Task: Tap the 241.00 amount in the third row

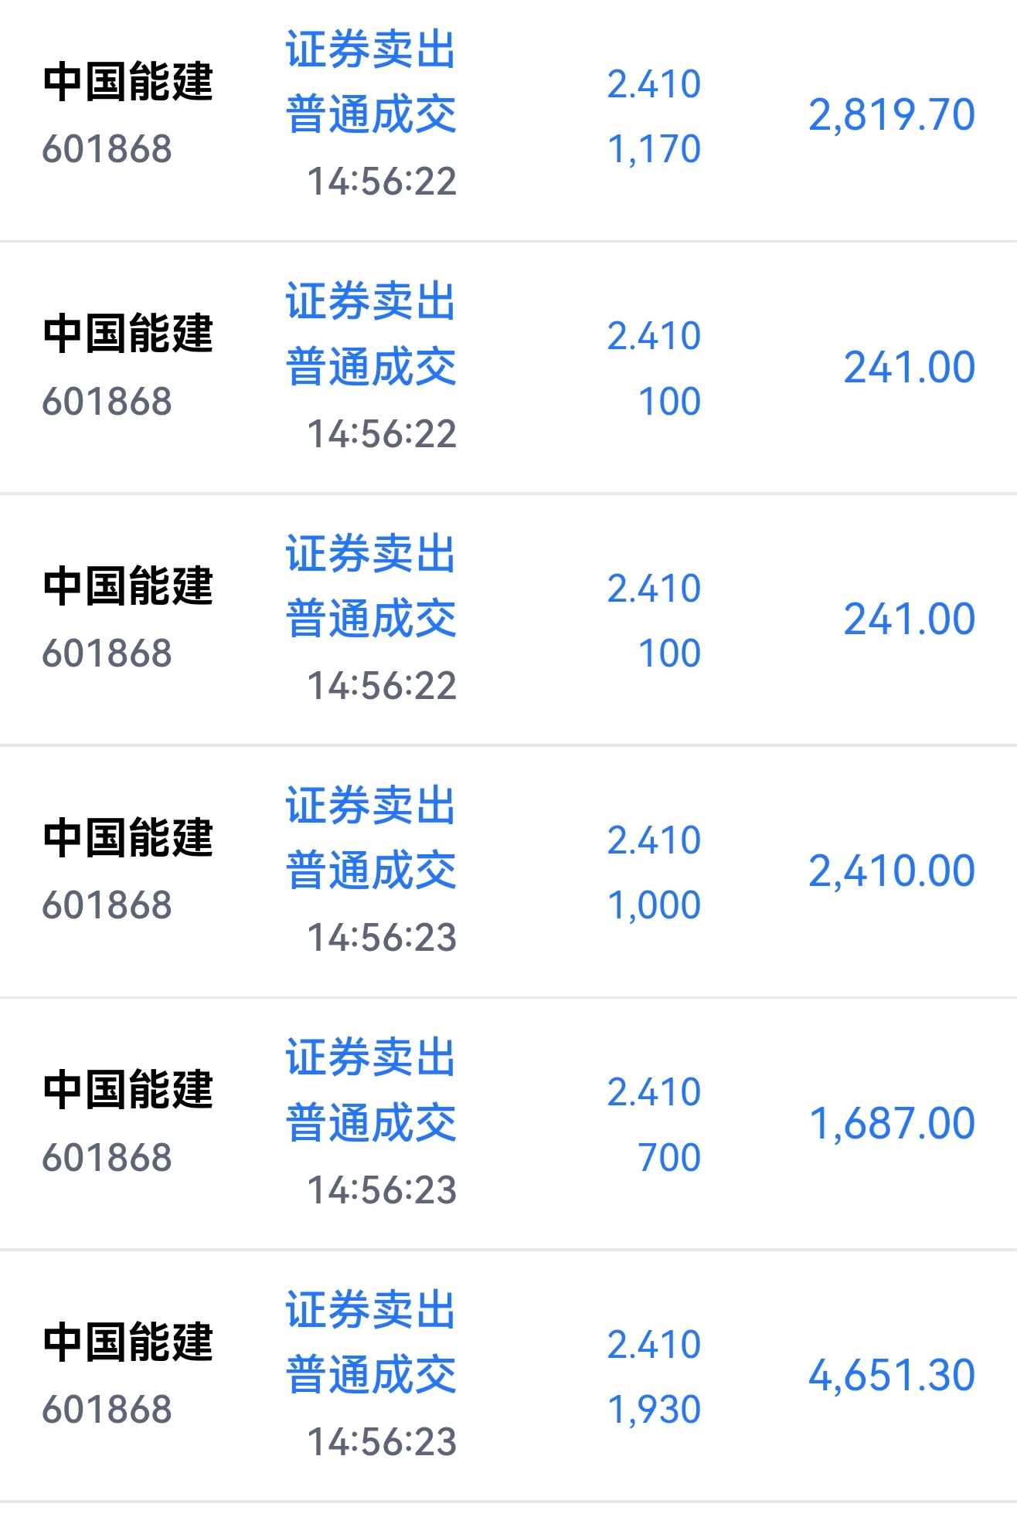Action: pyautogui.click(x=910, y=619)
